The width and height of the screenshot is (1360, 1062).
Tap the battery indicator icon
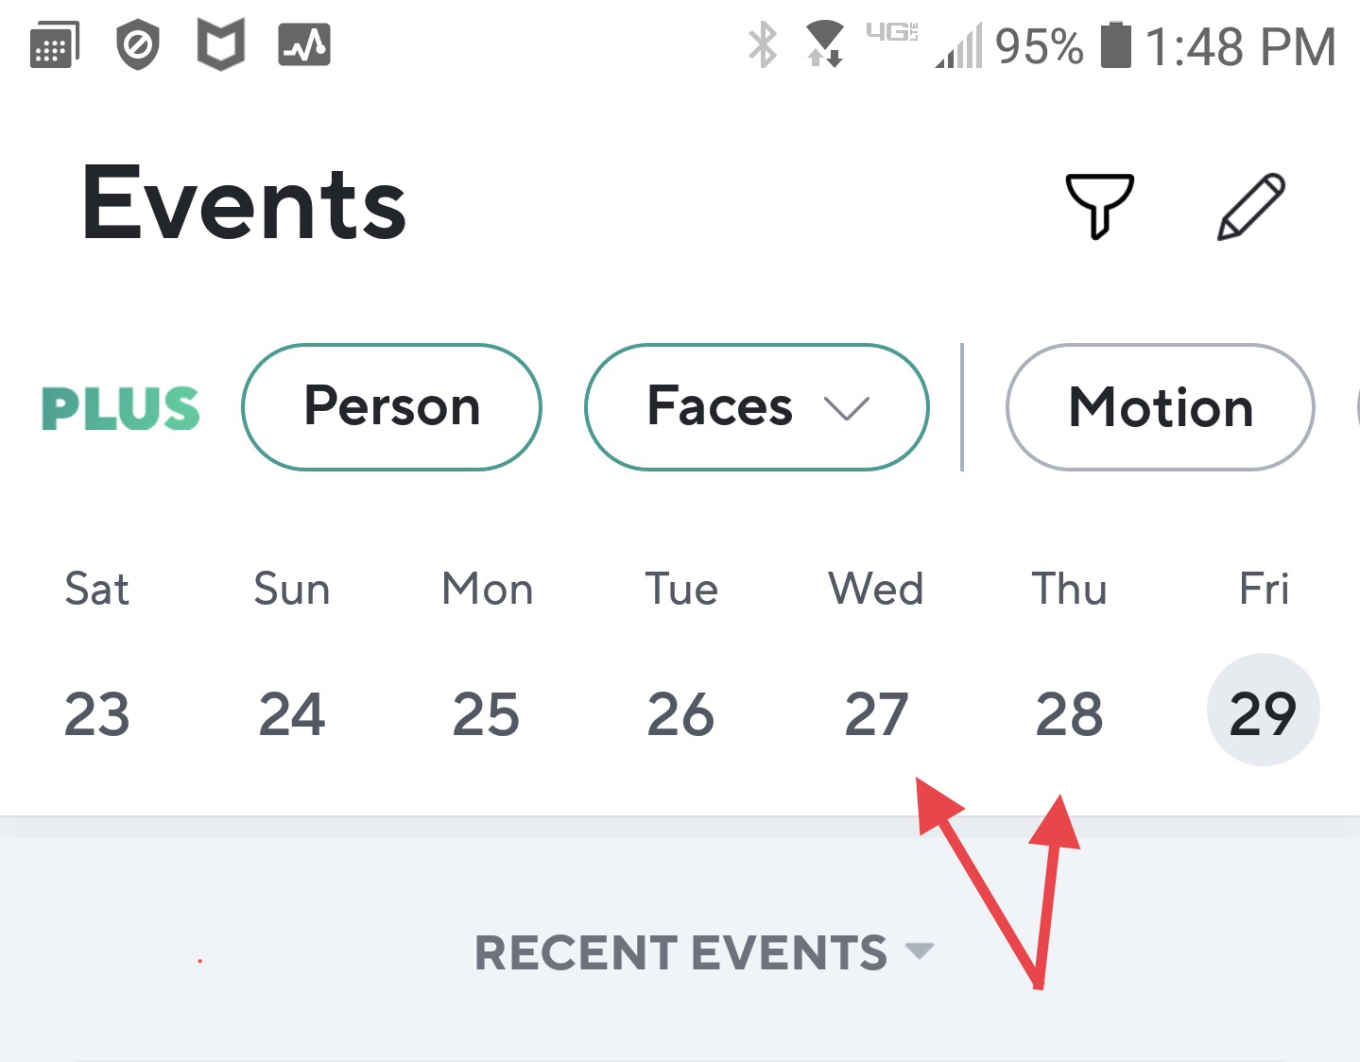click(x=1116, y=45)
